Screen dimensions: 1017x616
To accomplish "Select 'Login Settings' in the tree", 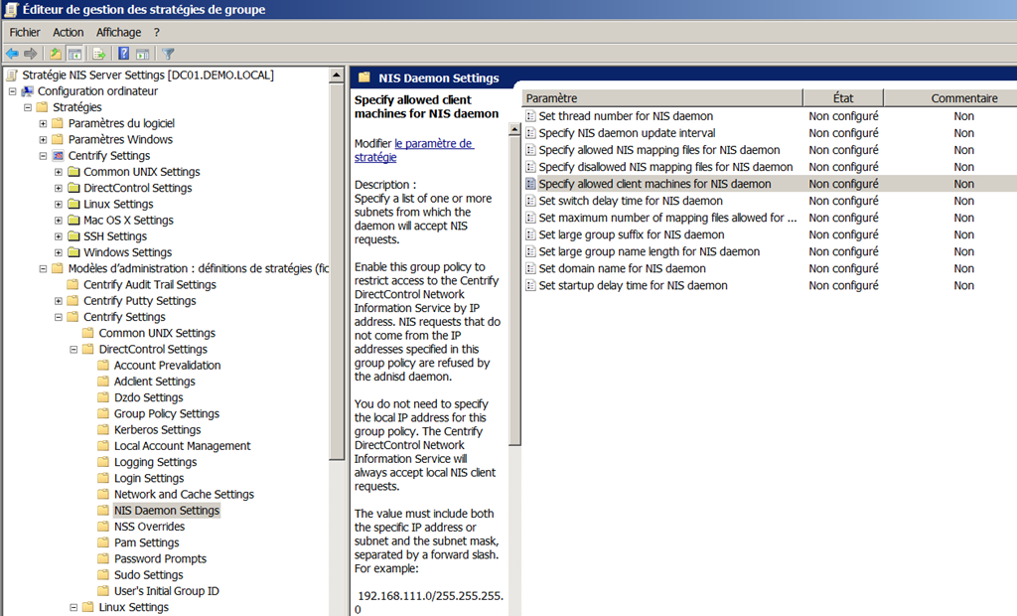I will [149, 478].
